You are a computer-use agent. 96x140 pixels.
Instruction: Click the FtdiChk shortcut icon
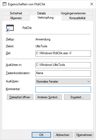coord(10,28)
